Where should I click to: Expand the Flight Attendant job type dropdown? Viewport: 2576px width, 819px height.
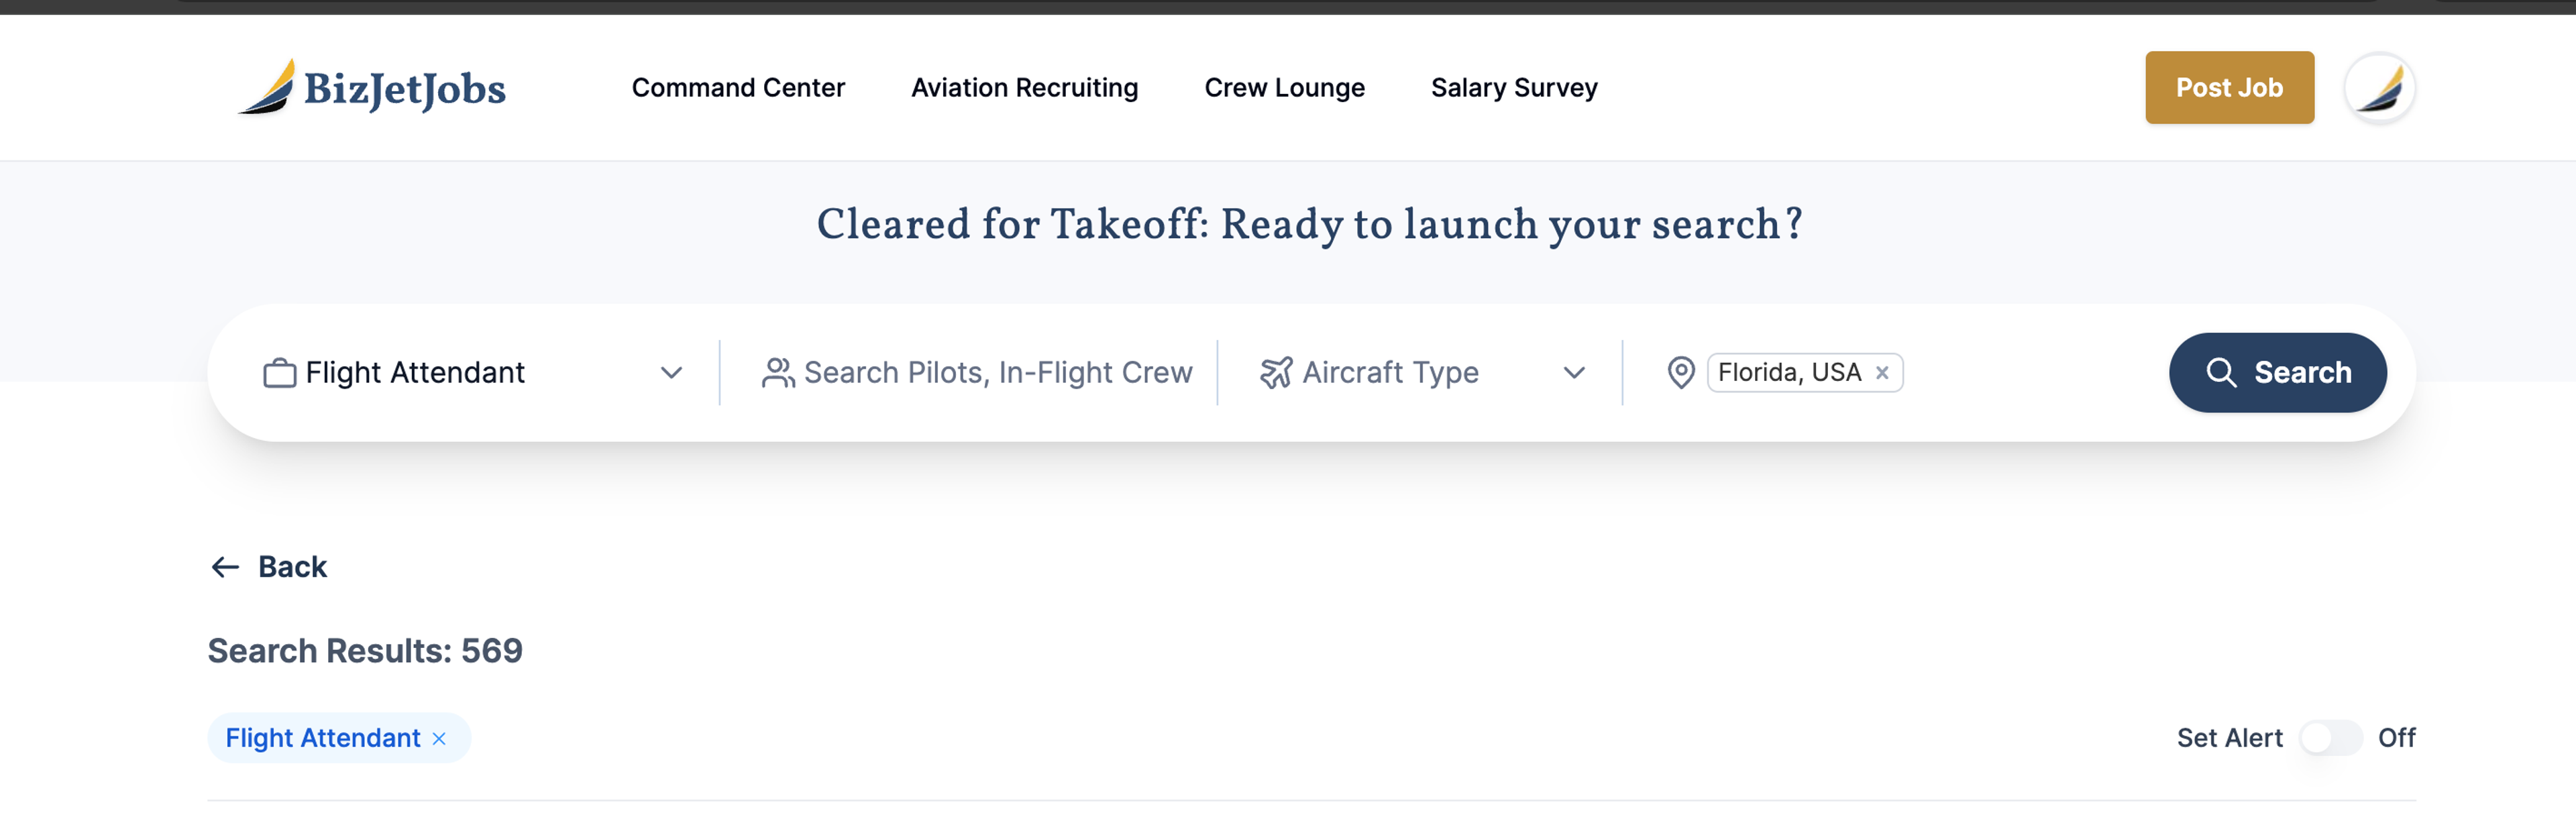click(x=671, y=373)
